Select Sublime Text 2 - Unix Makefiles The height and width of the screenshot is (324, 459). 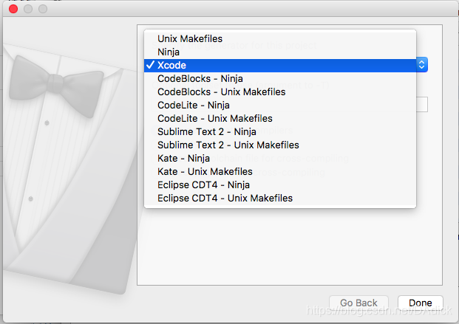[x=280, y=145]
